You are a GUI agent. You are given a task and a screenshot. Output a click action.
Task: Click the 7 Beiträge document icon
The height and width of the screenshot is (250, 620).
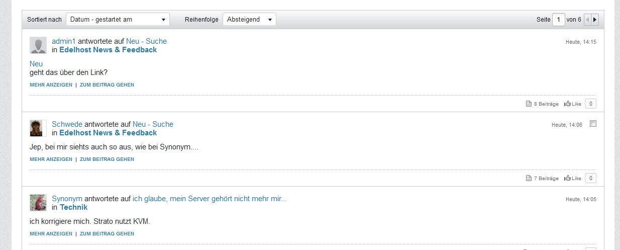528,178
